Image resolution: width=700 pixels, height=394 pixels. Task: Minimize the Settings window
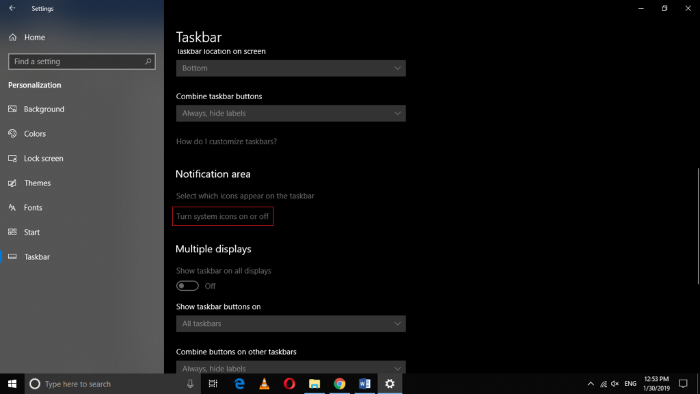click(x=641, y=8)
